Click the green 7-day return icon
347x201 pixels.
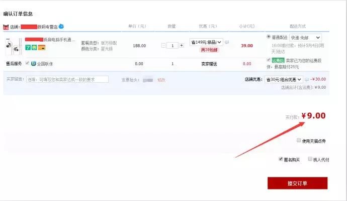coord(28,48)
